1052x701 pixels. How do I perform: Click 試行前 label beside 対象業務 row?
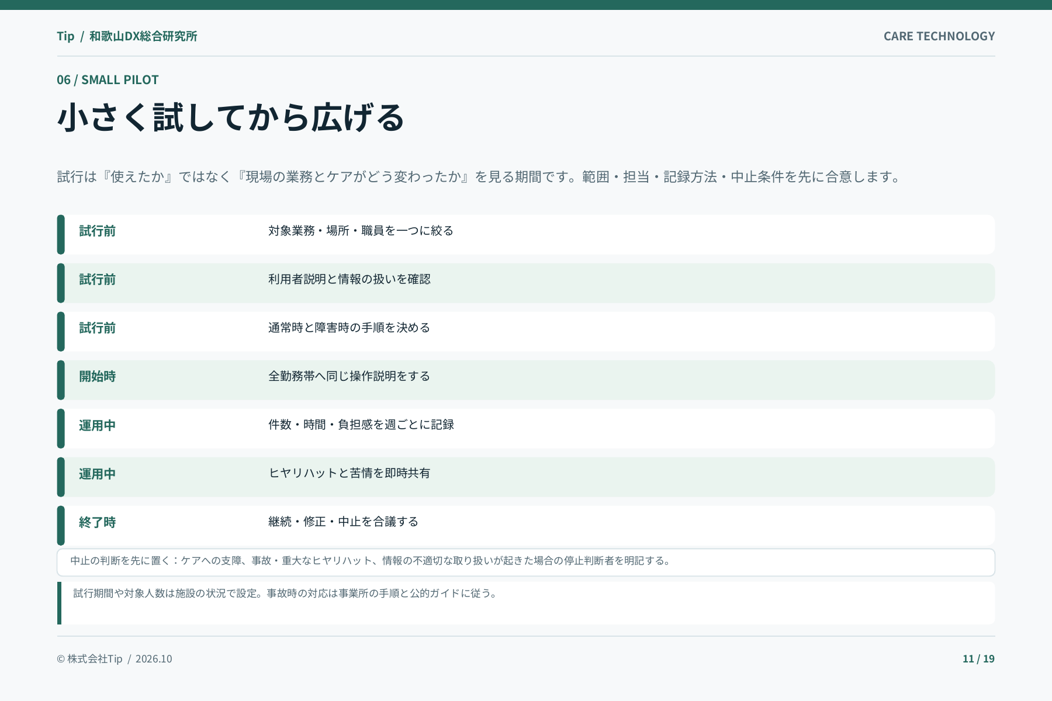pos(97,231)
